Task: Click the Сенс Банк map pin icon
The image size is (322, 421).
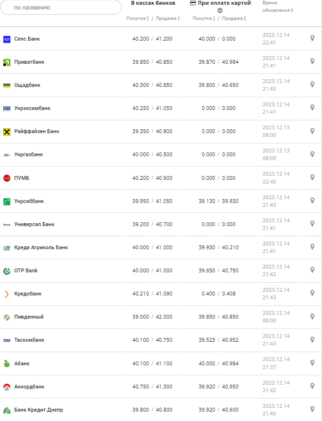Action: click(312, 38)
